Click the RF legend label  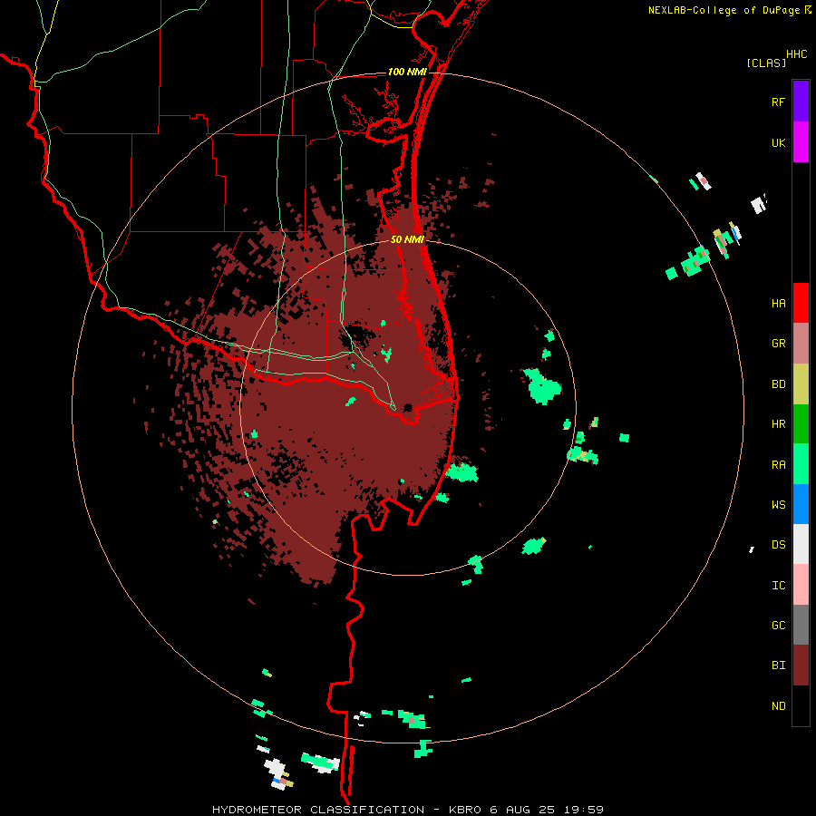(x=778, y=102)
